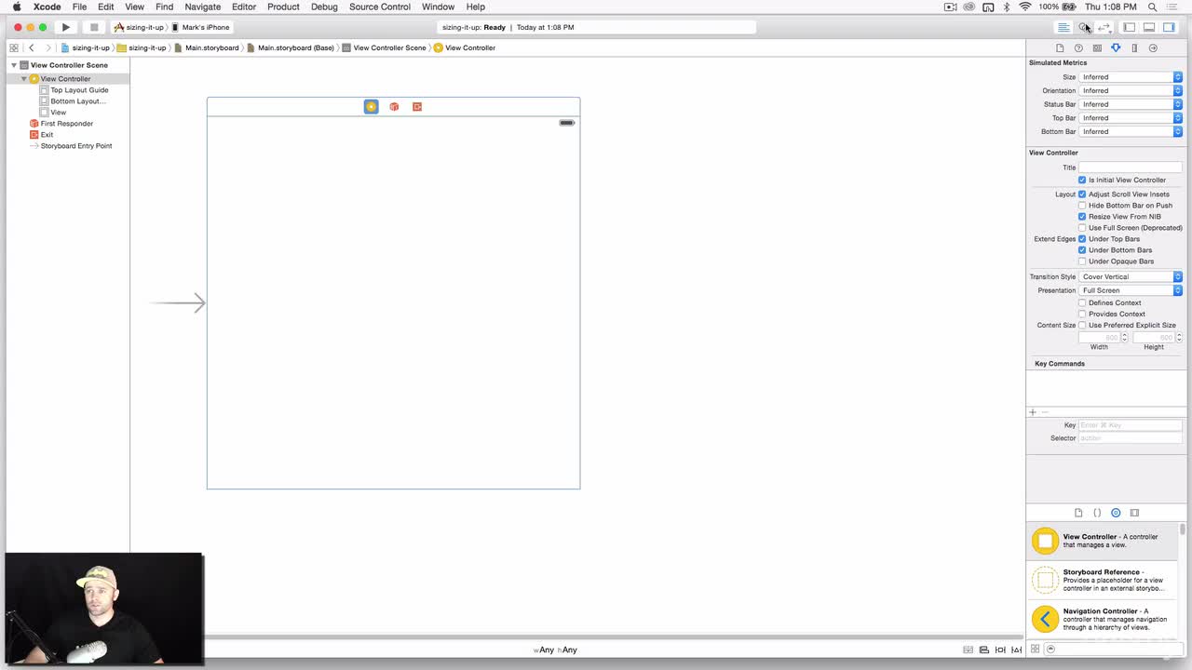Enable Use Full Screen (Deprecated)
1192x670 pixels.
tap(1082, 228)
